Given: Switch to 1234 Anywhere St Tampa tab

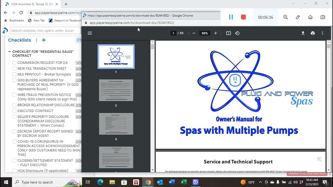Looking at the screenshot, I should point(31,4).
